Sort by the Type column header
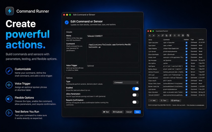The image size is (212, 132). (192, 39)
